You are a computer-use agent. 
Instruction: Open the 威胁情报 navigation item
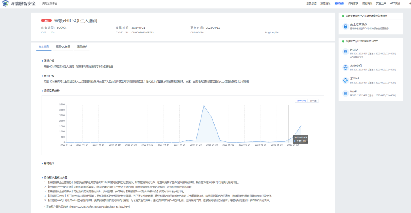[x=367, y=3]
